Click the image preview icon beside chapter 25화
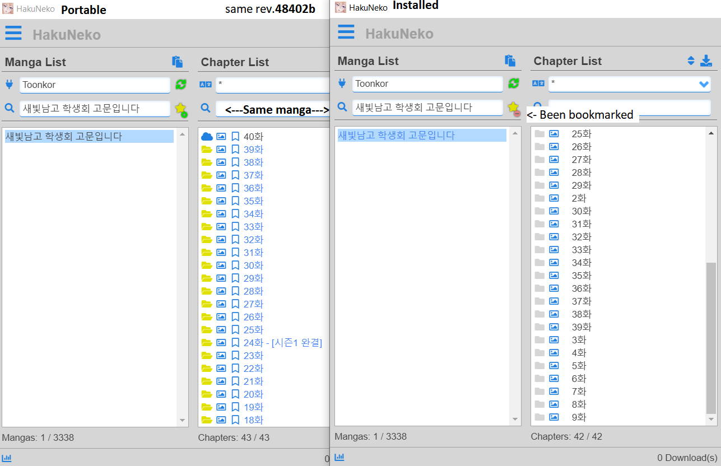This screenshot has width=721, height=466. (553, 133)
